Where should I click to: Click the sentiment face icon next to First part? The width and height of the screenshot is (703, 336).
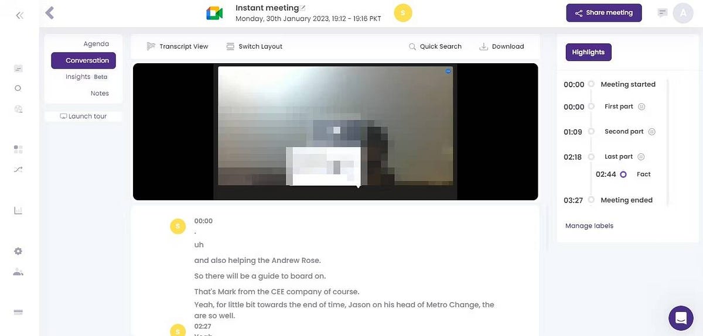(641, 107)
